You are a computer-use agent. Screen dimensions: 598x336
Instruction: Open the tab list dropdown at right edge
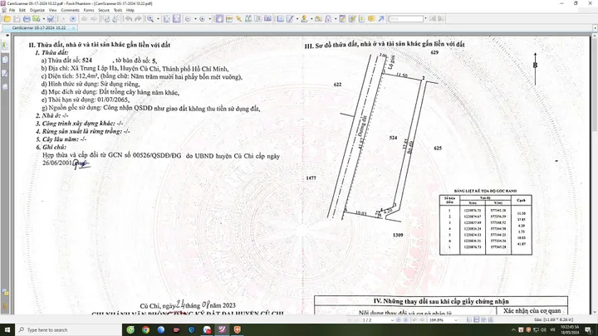595,28
